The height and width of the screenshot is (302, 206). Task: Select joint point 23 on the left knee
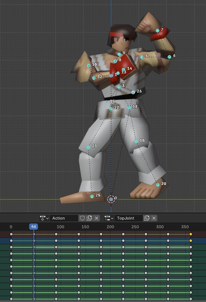tap(88, 147)
